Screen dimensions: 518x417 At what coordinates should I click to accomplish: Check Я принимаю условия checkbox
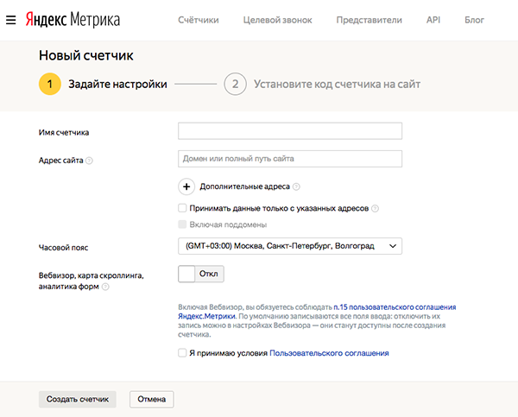(182, 353)
